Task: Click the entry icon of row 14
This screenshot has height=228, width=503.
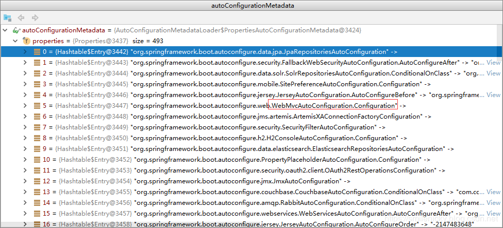Action: [37, 203]
